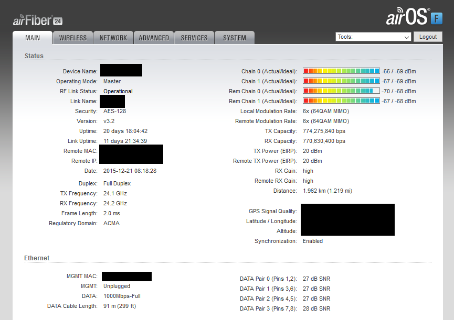This screenshot has height=320, width=454.
Task: Select the Synchronization value Enabled
Action: (313, 241)
